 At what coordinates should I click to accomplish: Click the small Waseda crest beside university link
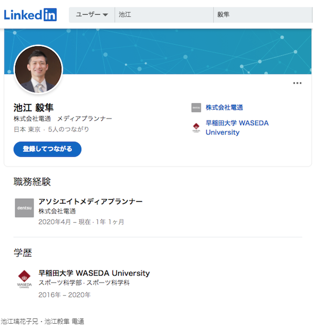click(x=196, y=128)
